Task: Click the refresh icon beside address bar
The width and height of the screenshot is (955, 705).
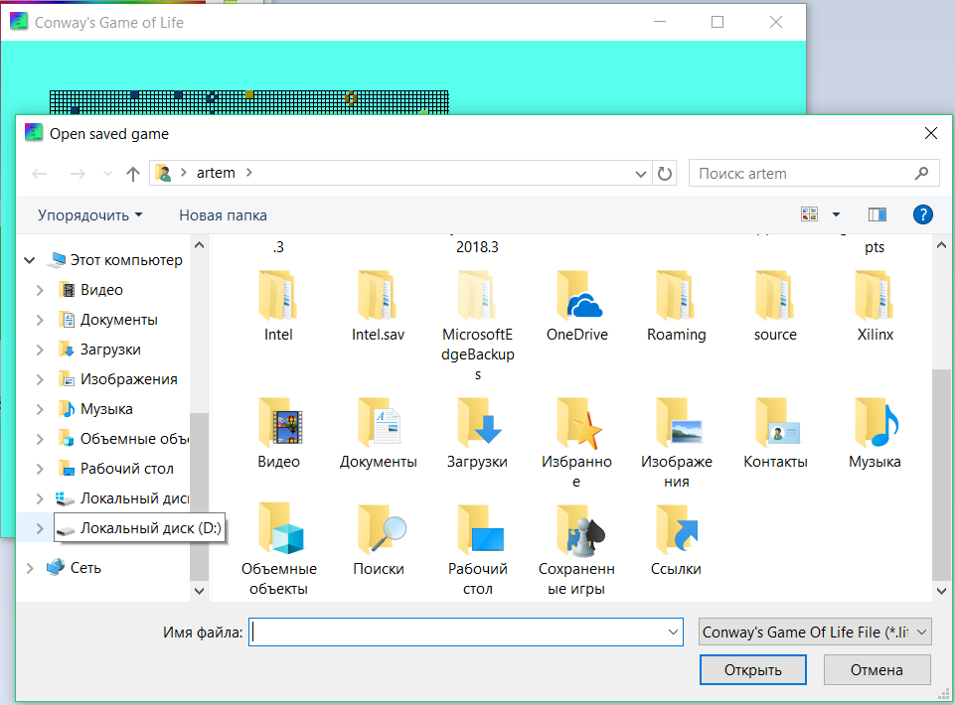Action: pos(665,174)
